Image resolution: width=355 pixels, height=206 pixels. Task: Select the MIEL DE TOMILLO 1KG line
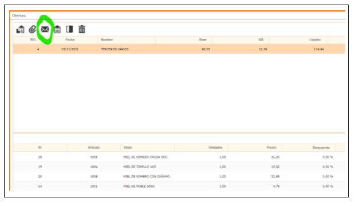point(179,167)
